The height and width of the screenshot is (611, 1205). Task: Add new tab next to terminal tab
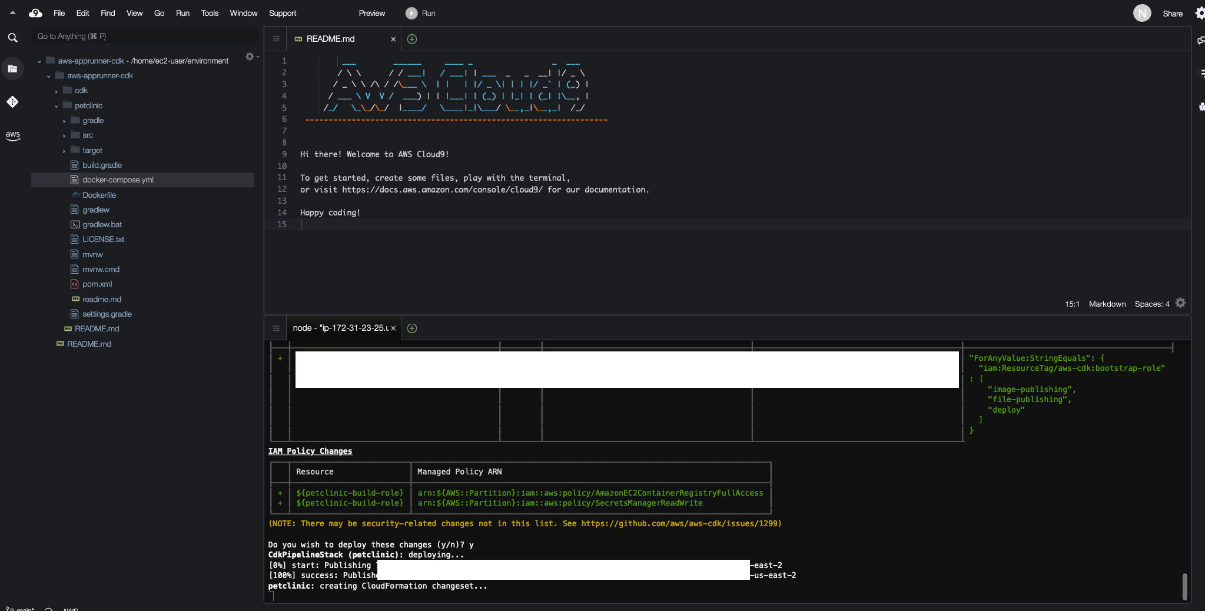pyautogui.click(x=412, y=328)
